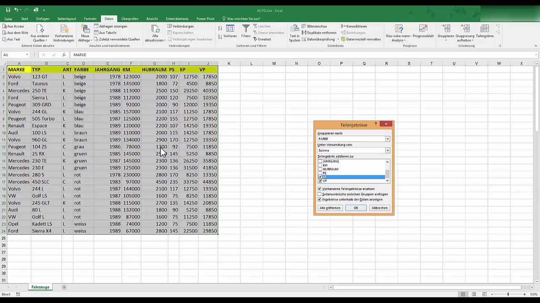Click Abbrechen in the dialog
540x303 pixels.
pyautogui.click(x=379, y=208)
